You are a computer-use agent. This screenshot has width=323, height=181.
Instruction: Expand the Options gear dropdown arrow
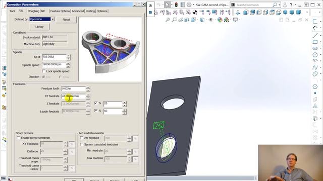click(x=193, y=5)
